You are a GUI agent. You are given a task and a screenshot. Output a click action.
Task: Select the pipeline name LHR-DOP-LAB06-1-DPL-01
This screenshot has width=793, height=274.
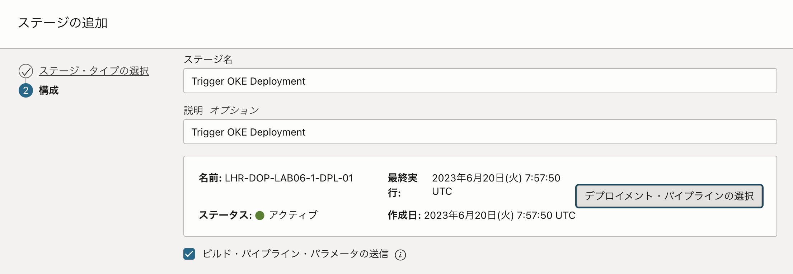click(x=288, y=178)
